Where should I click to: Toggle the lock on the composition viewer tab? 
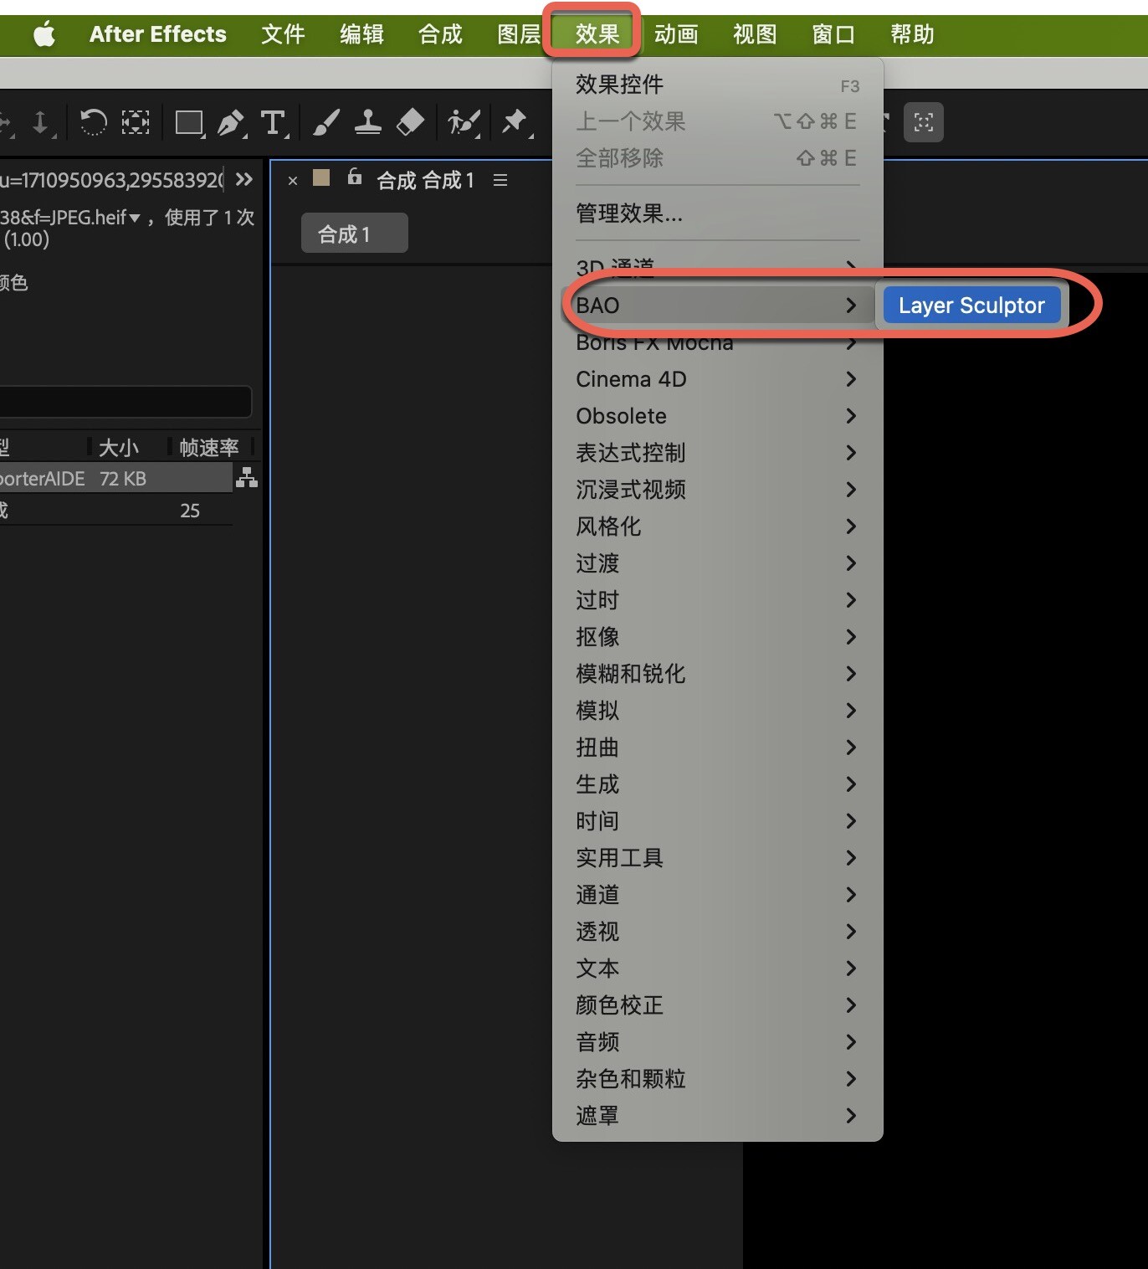tap(355, 176)
